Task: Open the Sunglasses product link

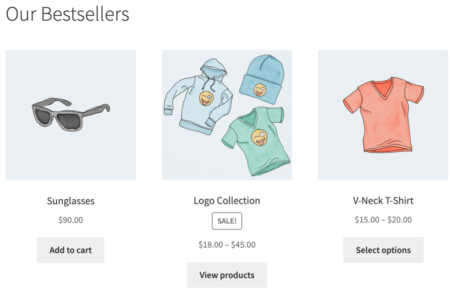Action: 70,201
